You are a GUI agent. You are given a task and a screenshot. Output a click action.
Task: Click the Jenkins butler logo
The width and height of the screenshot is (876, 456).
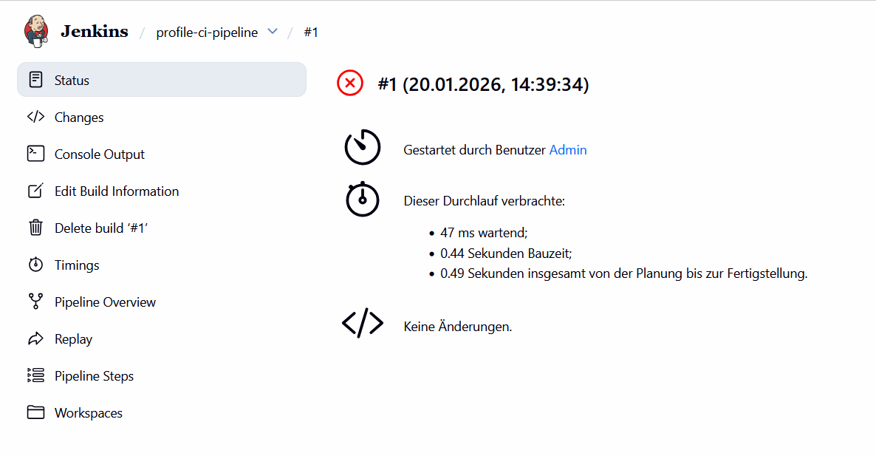coord(35,31)
